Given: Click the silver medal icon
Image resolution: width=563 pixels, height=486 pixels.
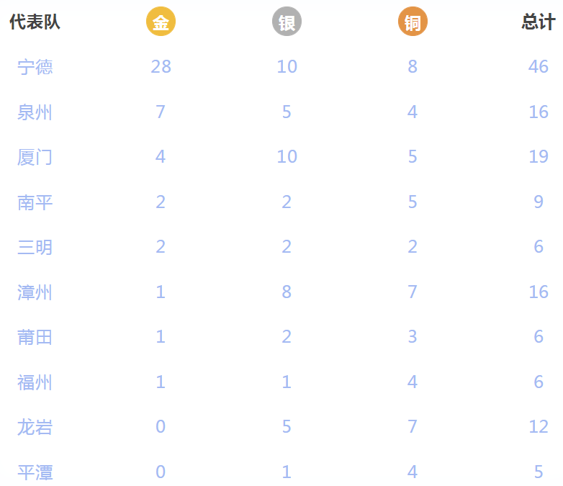Looking at the screenshot, I should coord(287,22).
